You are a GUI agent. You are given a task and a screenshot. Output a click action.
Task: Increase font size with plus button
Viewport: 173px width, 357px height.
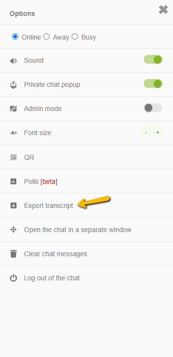(158, 132)
